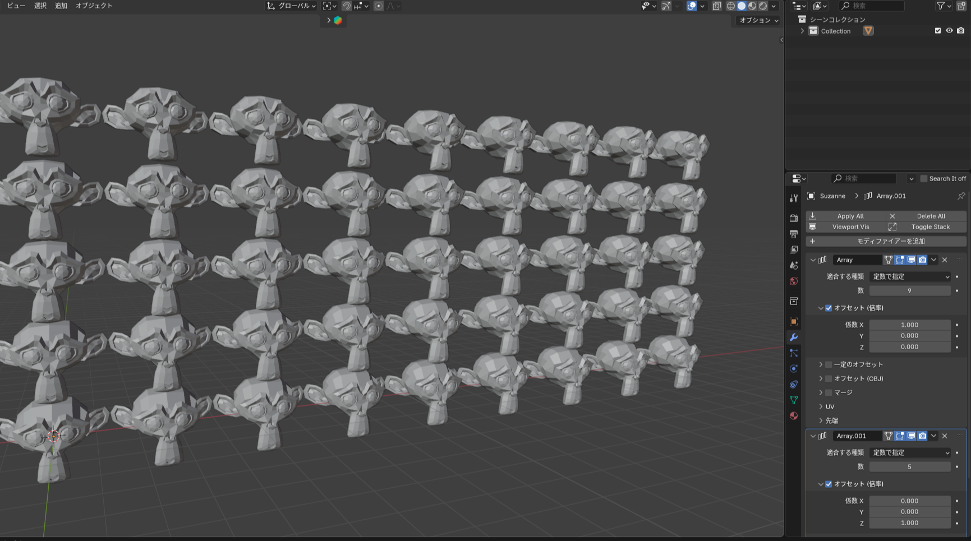Click the color cube icon in viewport
The image size is (971, 541).
click(338, 20)
